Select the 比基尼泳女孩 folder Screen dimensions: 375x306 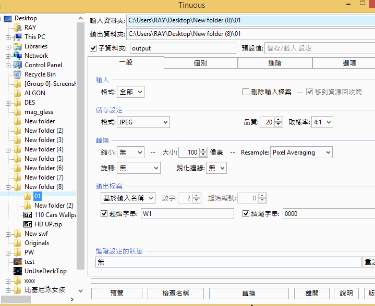[x=45, y=290]
